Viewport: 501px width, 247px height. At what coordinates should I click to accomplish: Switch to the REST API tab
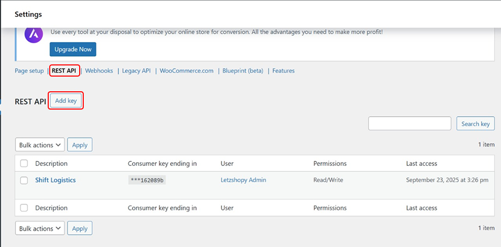[x=64, y=71]
